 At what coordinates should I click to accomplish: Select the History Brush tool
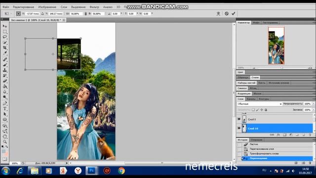[x=5, y=76]
